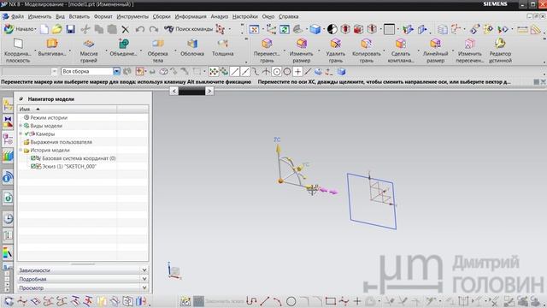The image size is (547, 308).
Task: Toggle the Эскиз SKETCH_000 checkbox
Action: (33, 166)
